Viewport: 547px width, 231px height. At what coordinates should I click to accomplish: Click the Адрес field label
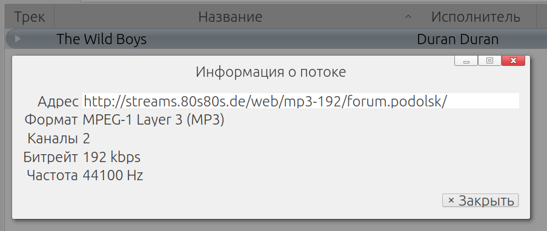tap(58, 102)
